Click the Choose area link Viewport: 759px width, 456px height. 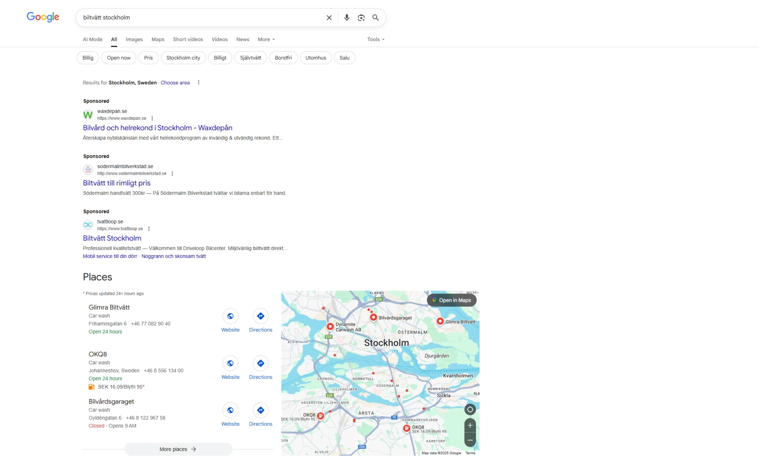(175, 83)
